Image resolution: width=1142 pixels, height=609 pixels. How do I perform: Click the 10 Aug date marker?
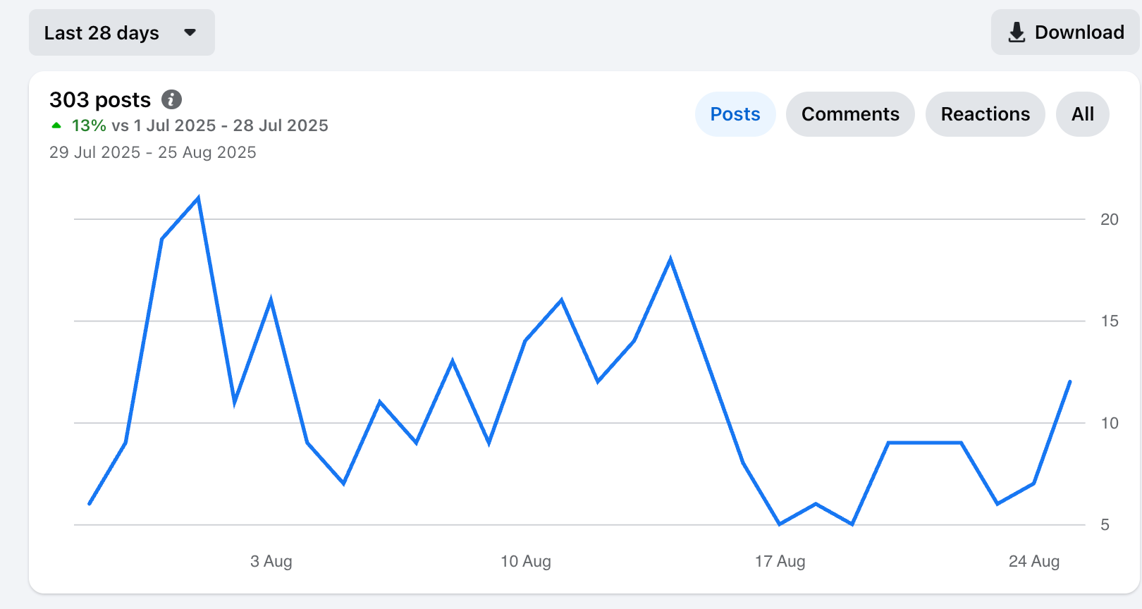click(x=525, y=561)
